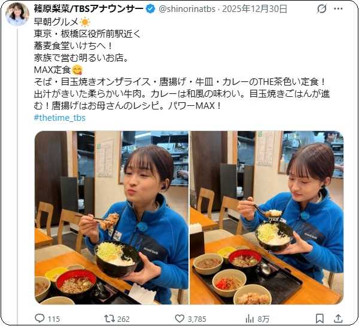Viewport: 359px width, 326px height.
Task: Click the display name 篠原梨菜/TBSアナウンサー
Action: (89, 9)
